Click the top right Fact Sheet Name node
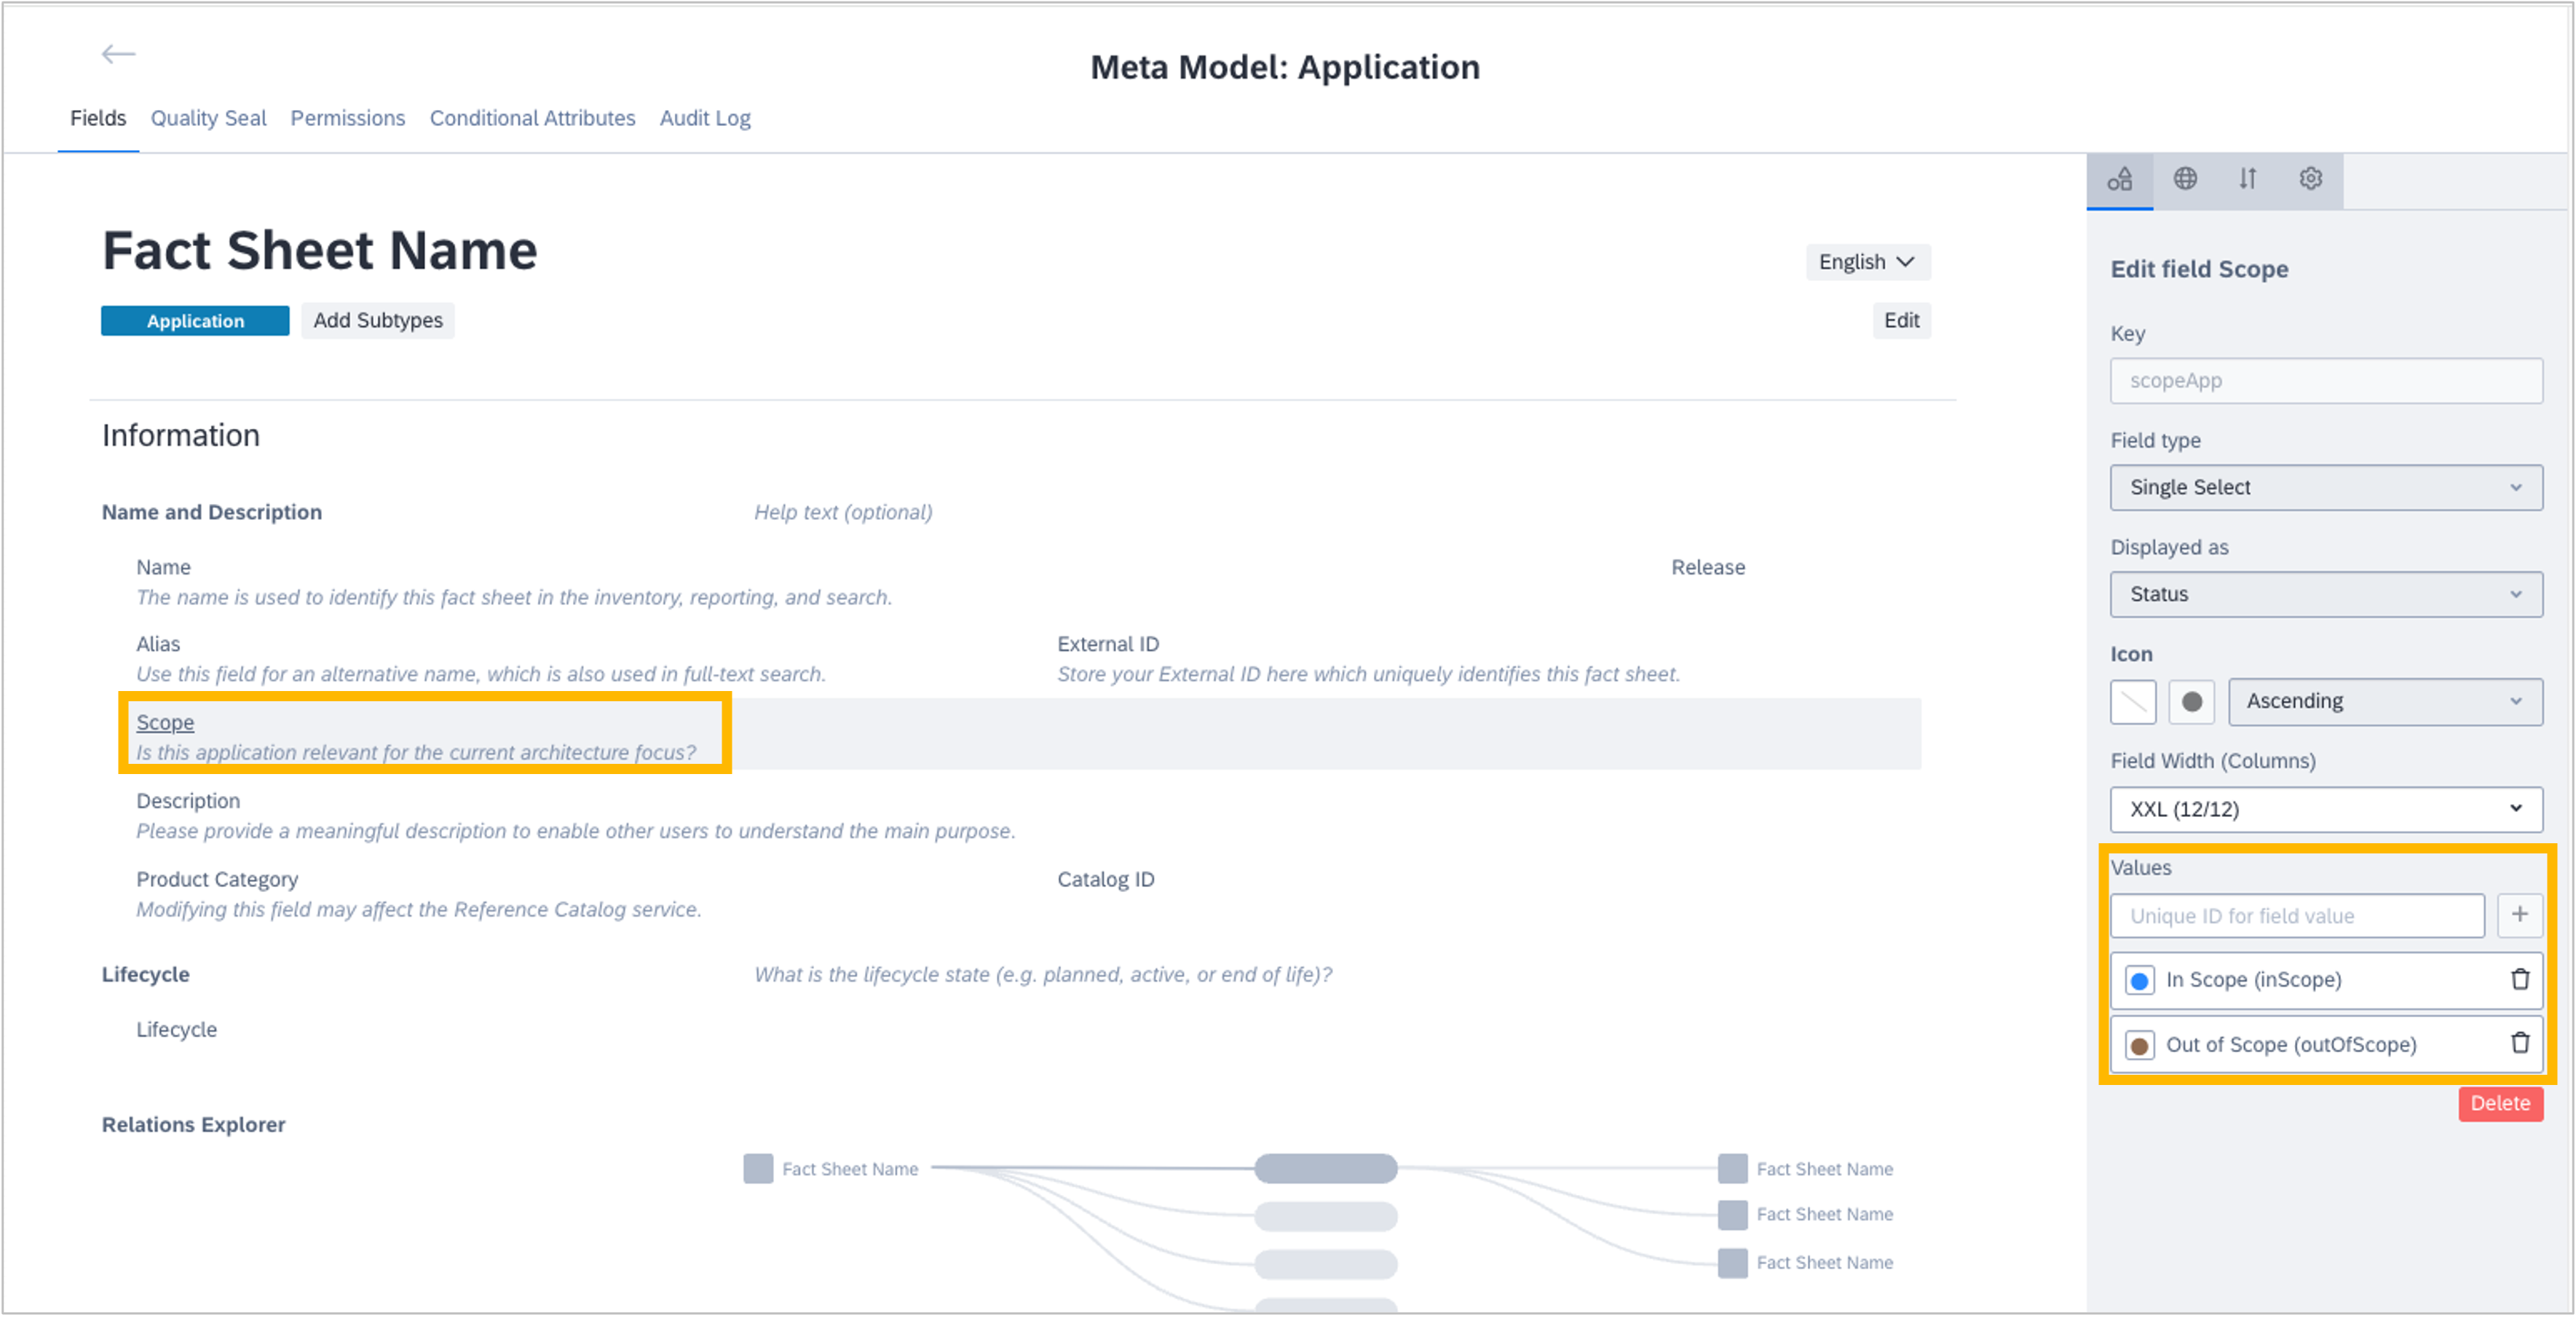Image resolution: width=2576 pixels, height=1318 pixels. pyautogui.click(x=1732, y=1168)
